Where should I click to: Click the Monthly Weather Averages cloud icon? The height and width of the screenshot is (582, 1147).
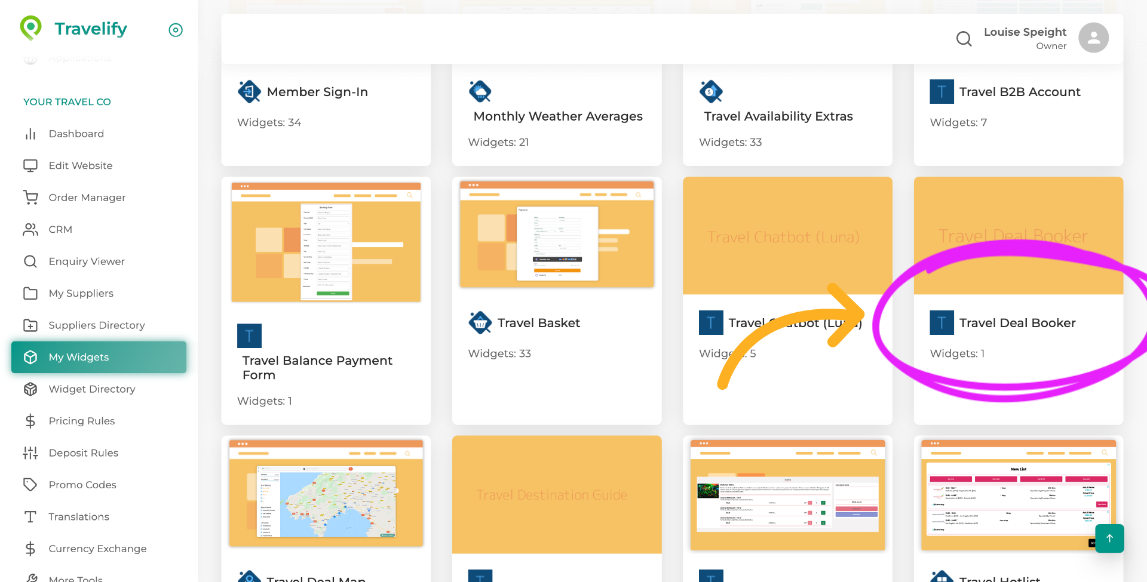480,91
